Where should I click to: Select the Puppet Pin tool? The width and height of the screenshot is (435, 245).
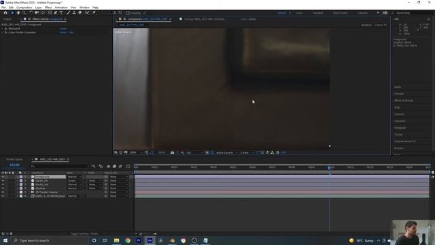pos(94,13)
